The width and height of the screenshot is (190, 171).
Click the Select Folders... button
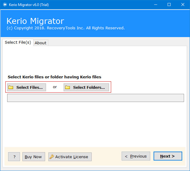pyautogui.click(x=86, y=87)
